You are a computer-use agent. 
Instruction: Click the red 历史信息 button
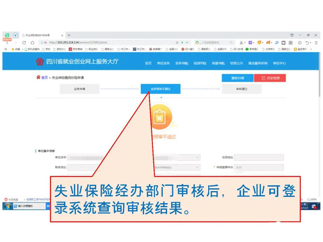[x=271, y=78]
